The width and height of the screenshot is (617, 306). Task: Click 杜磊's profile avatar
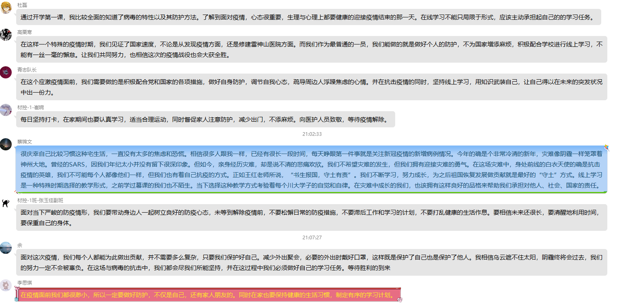pyautogui.click(x=6, y=8)
